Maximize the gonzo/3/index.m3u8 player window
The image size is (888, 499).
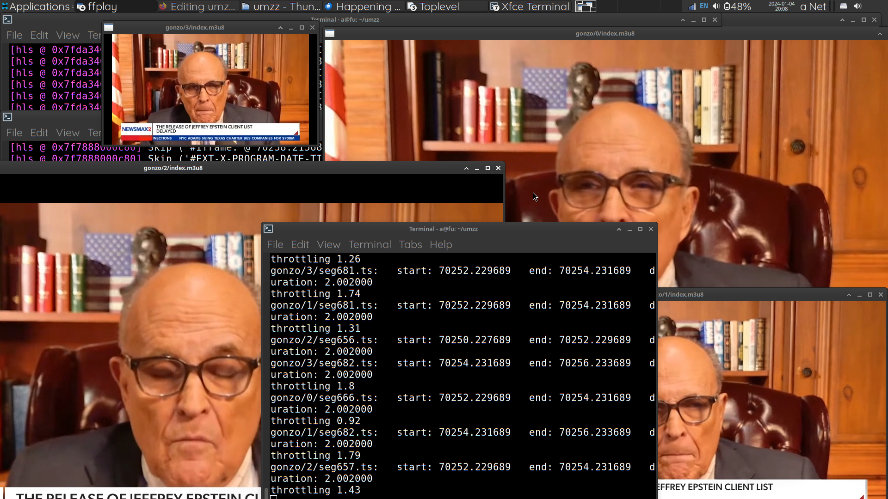click(x=302, y=28)
